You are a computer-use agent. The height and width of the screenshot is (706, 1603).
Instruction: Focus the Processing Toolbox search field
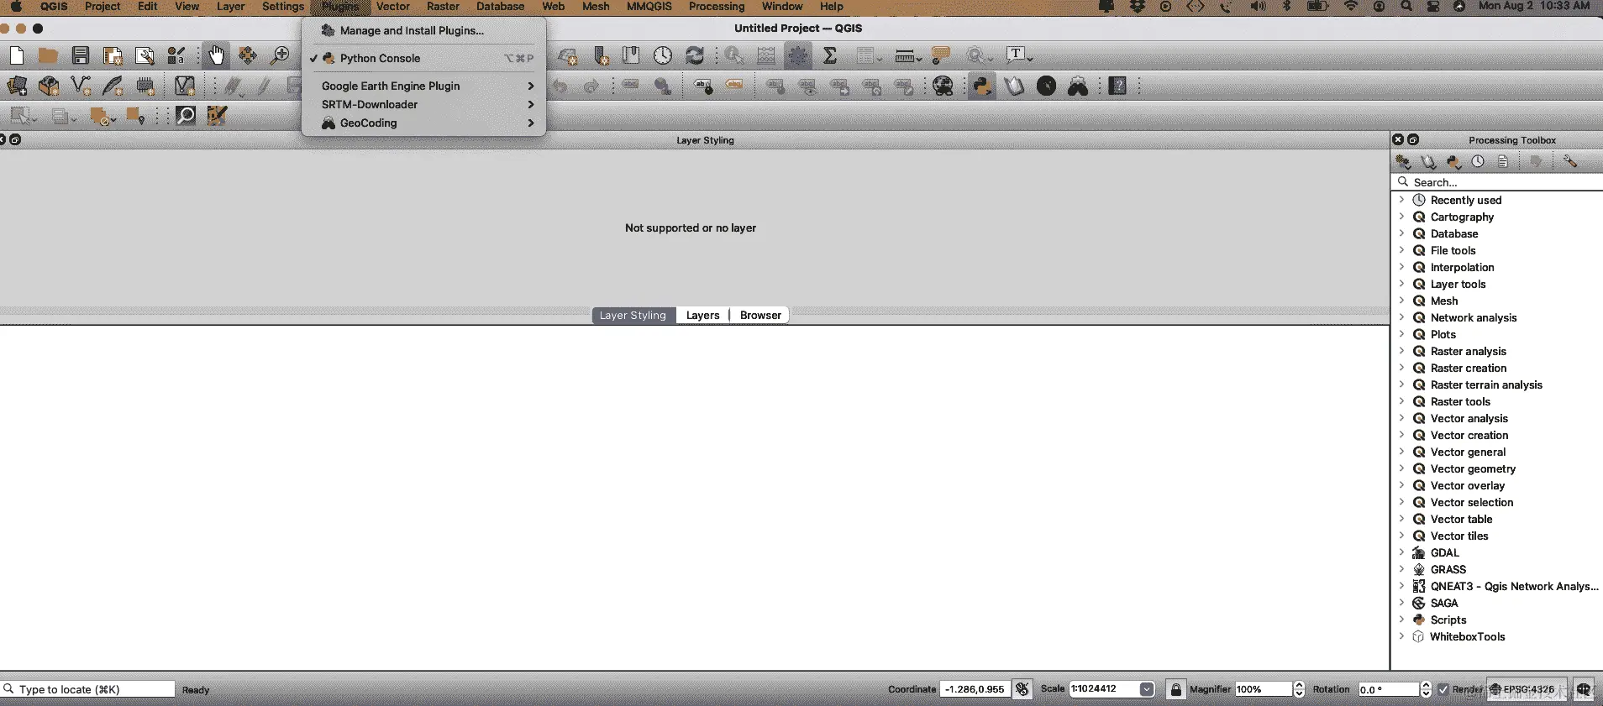pyautogui.click(x=1498, y=182)
